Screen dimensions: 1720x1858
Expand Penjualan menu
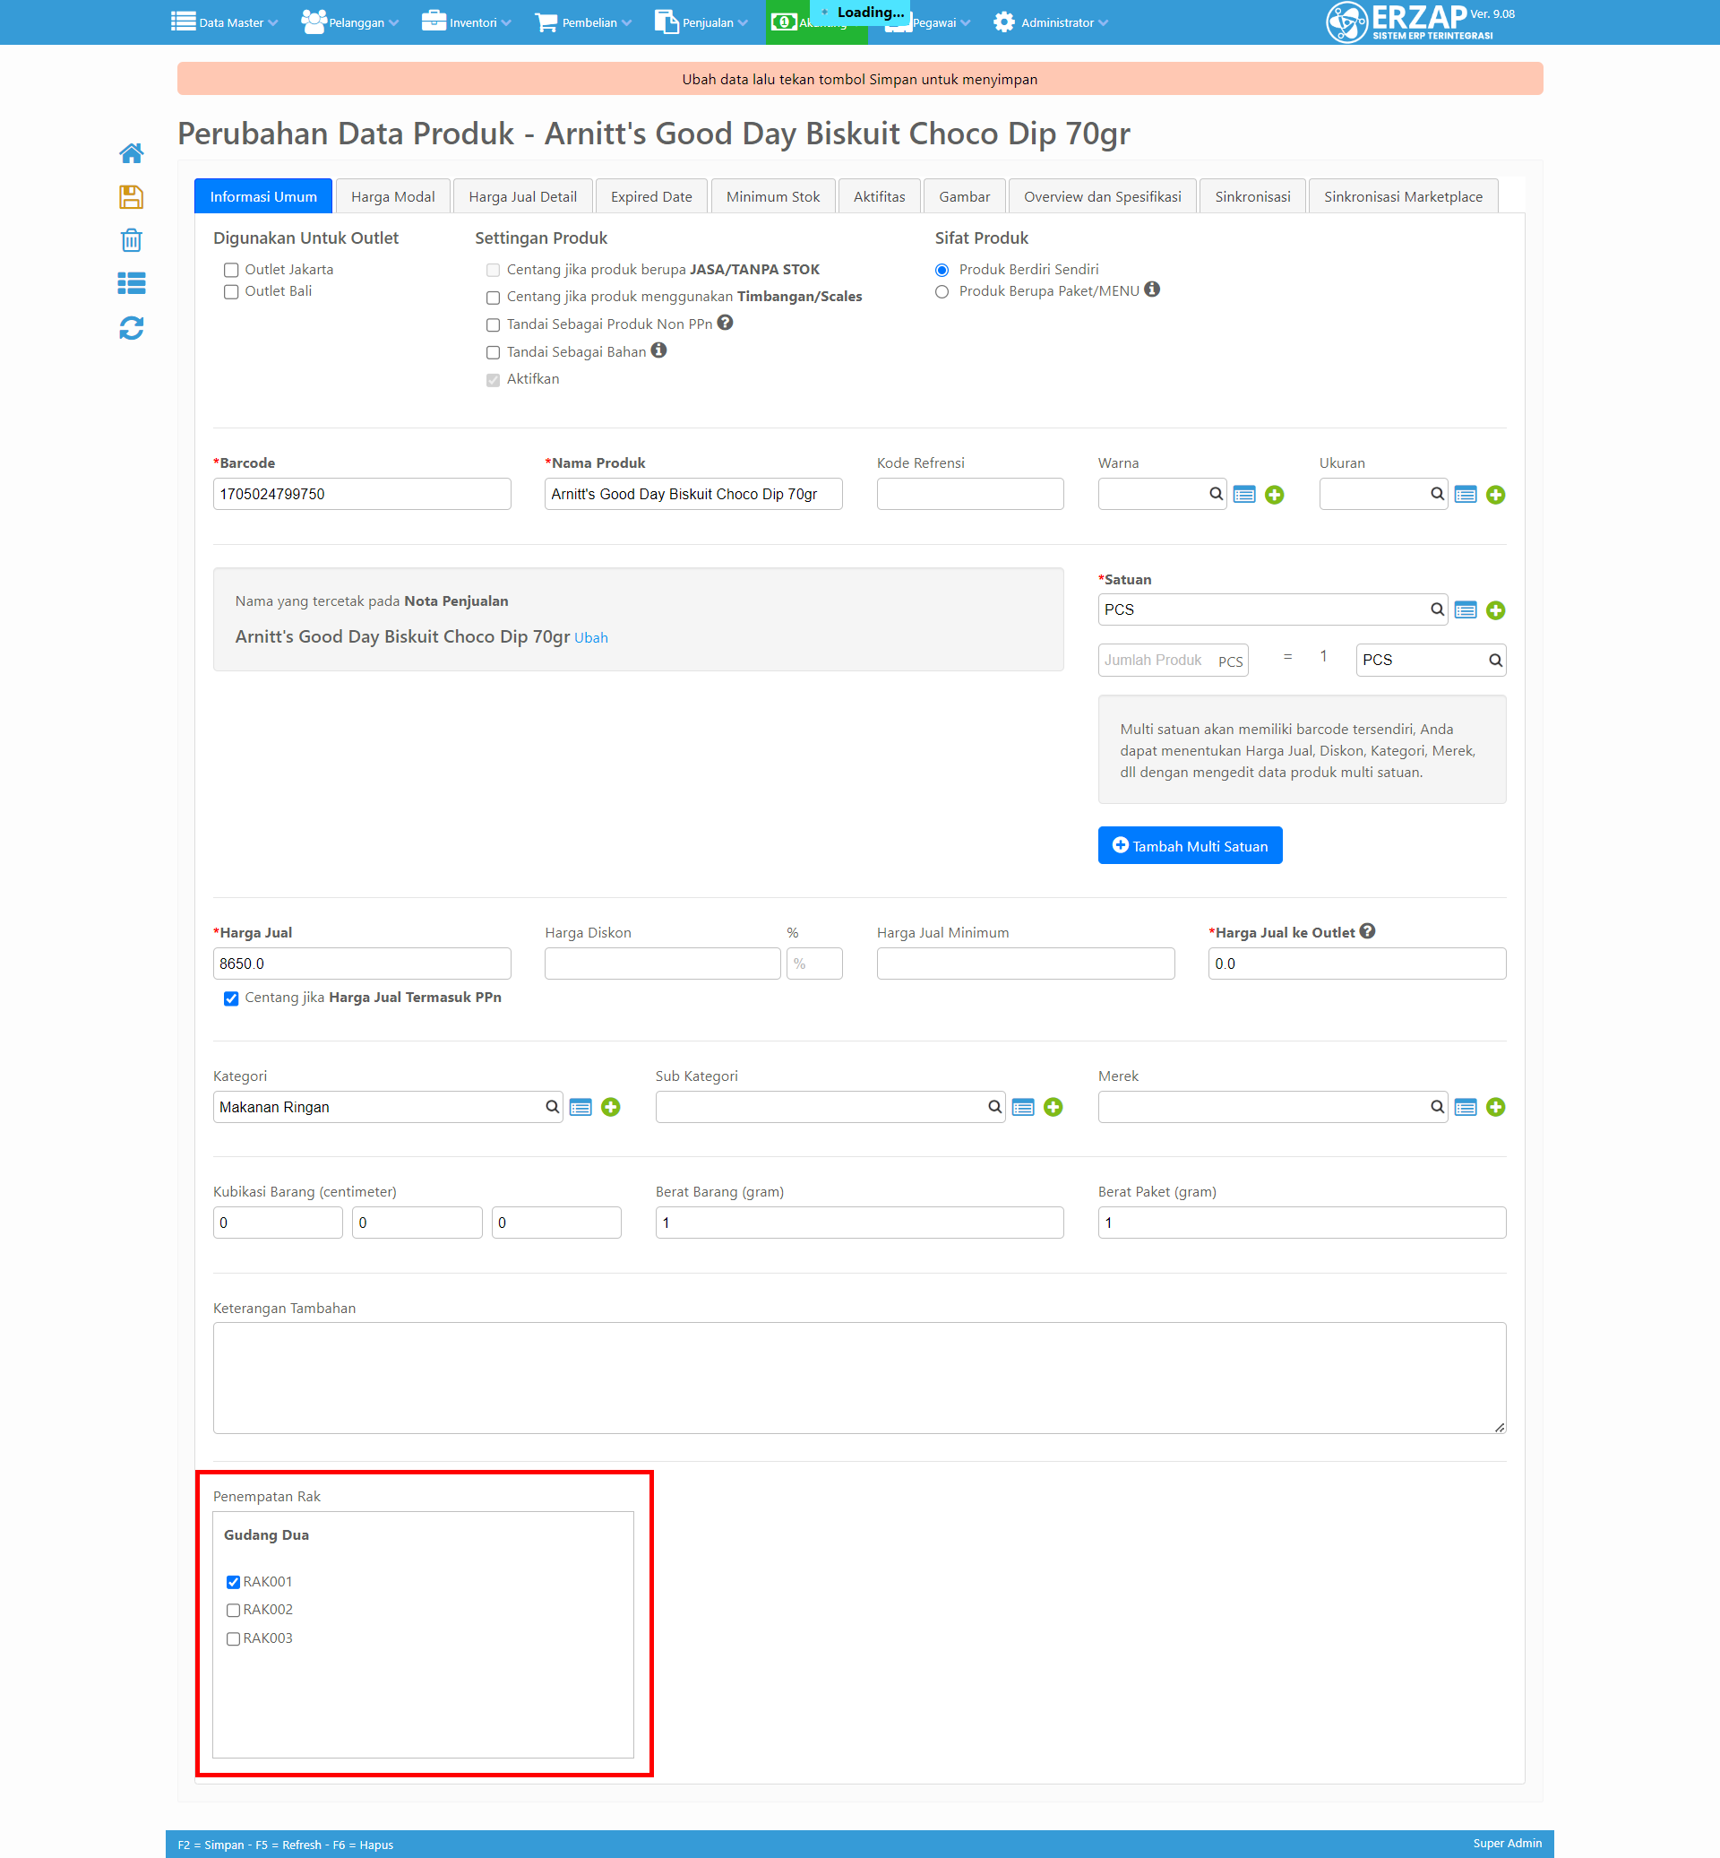point(701,22)
